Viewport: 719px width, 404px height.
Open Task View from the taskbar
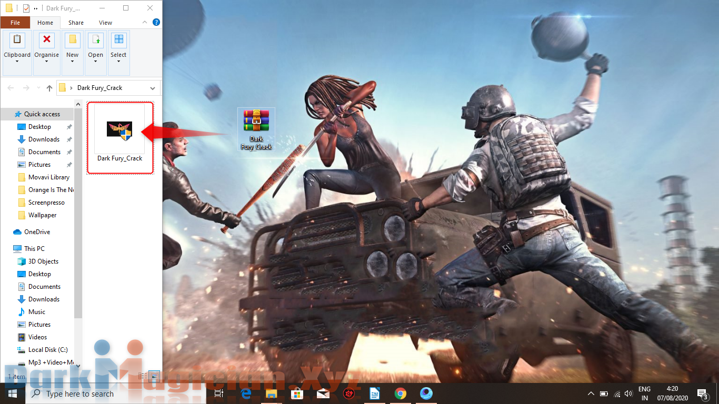pyautogui.click(x=219, y=393)
